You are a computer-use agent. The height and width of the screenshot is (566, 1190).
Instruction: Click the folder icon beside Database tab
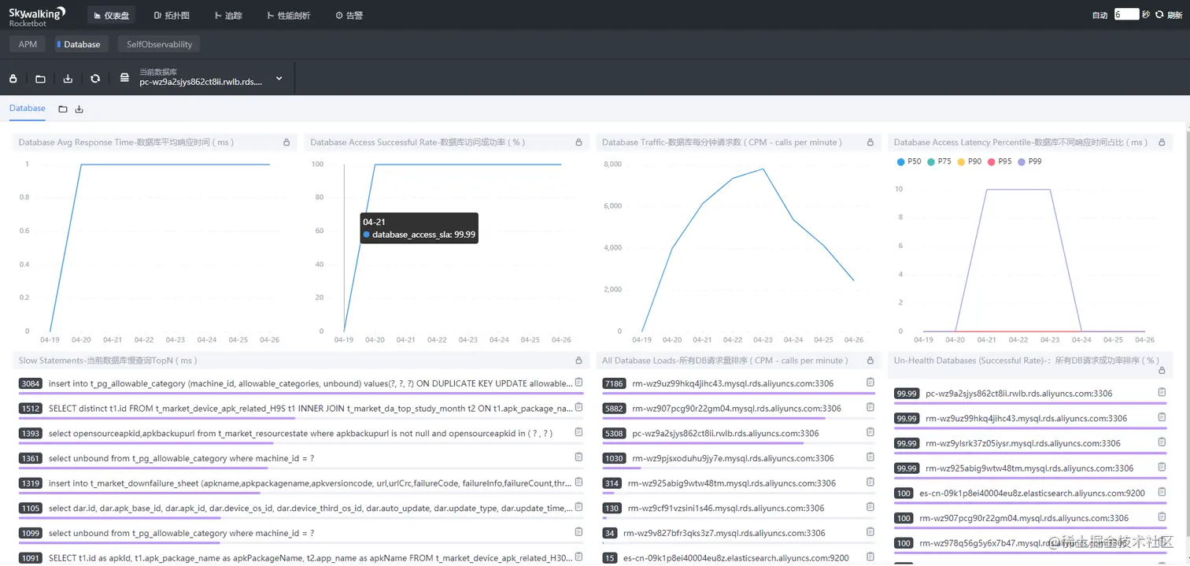(63, 109)
